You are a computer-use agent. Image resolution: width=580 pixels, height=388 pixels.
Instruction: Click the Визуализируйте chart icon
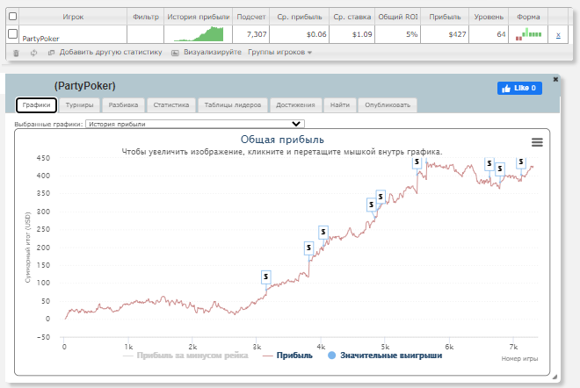coord(175,53)
